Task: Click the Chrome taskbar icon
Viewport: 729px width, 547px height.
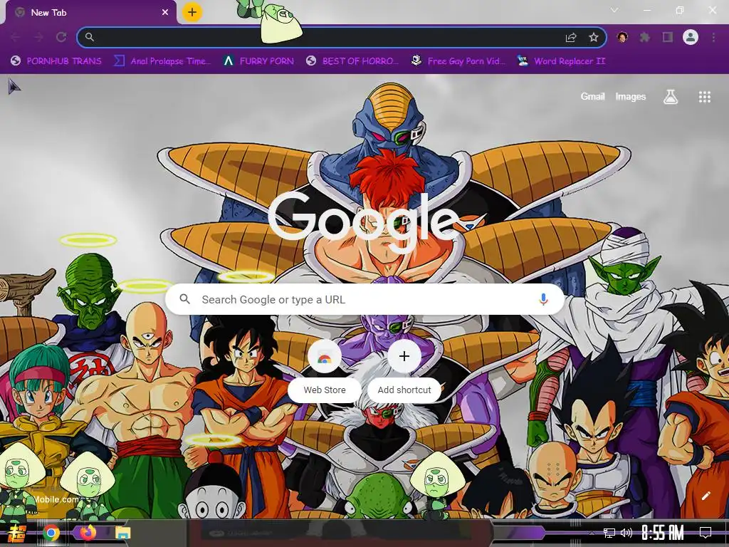Action: click(51, 533)
